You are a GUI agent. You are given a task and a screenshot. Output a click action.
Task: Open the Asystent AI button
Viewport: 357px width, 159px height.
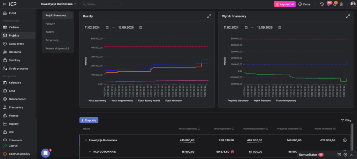pyautogui.click(x=284, y=4)
